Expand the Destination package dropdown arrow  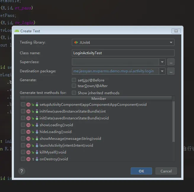pyautogui.click(x=162, y=71)
